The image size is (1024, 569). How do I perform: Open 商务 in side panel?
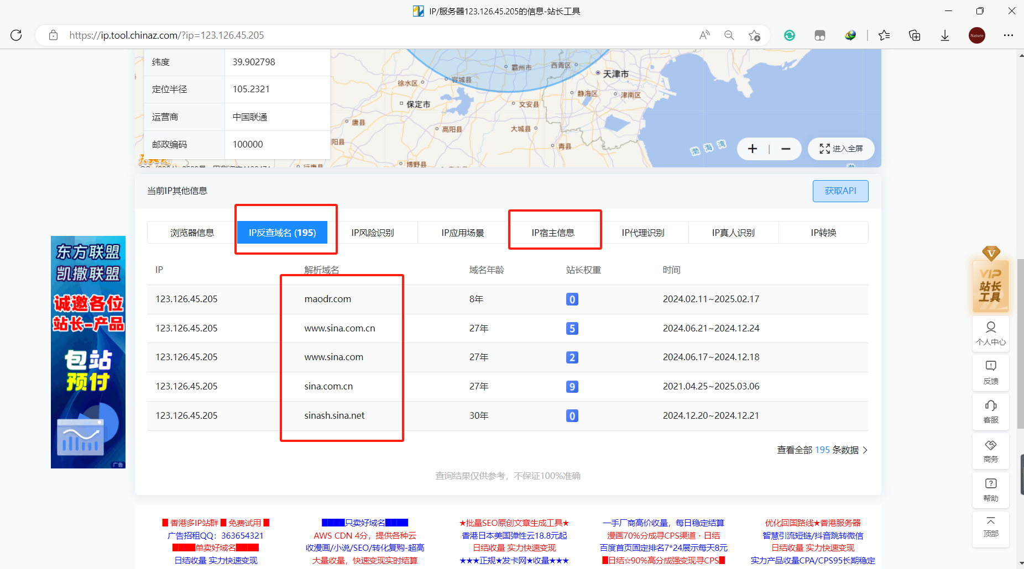point(991,451)
